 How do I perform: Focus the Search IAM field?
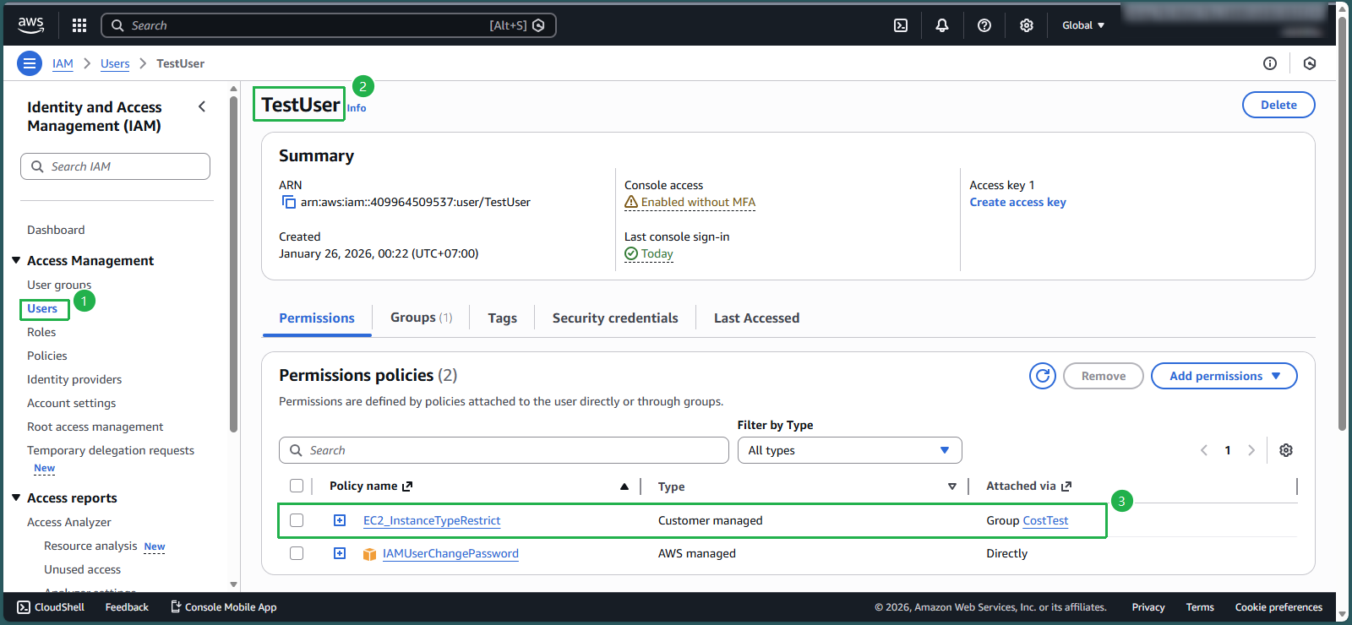pyautogui.click(x=115, y=166)
